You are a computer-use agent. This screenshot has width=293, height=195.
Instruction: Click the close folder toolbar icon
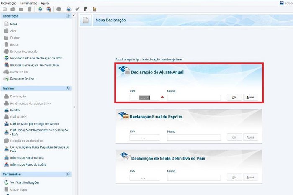21,9
